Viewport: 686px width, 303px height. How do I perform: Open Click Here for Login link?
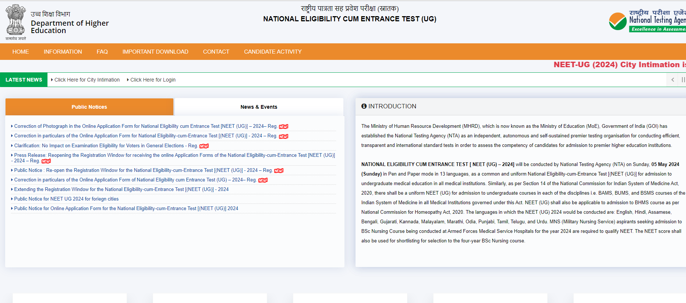click(x=153, y=80)
